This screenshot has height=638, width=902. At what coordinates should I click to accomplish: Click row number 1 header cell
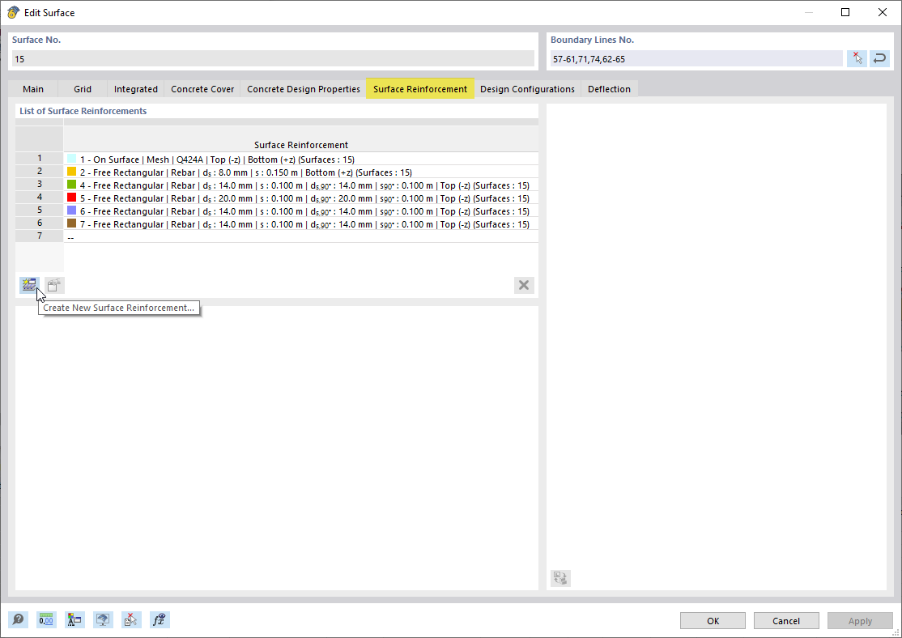click(x=39, y=158)
